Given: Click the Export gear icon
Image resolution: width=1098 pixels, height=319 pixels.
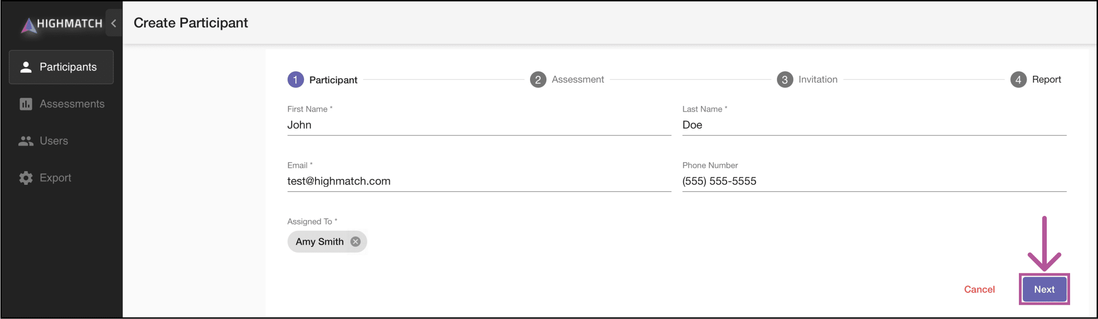Looking at the screenshot, I should (x=26, y=178).
